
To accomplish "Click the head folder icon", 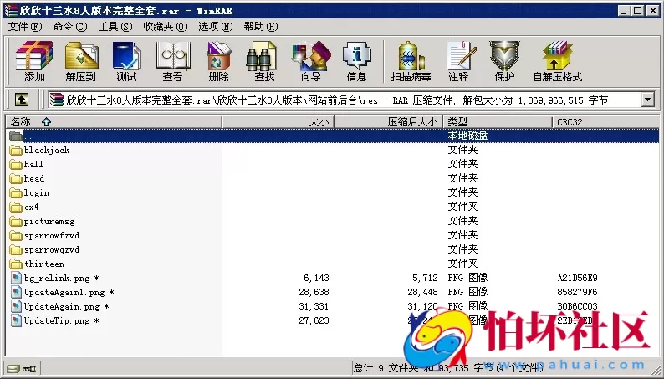I will tap(16, 179).
